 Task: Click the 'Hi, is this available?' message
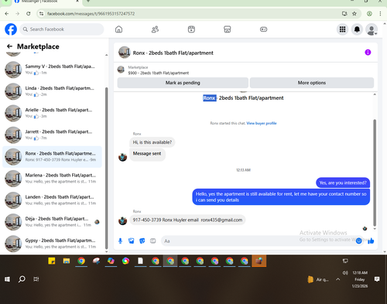152,142
